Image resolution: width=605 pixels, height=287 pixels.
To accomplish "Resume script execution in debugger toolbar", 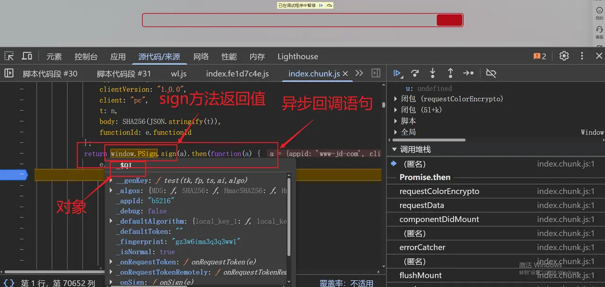I will pos(398,73).
